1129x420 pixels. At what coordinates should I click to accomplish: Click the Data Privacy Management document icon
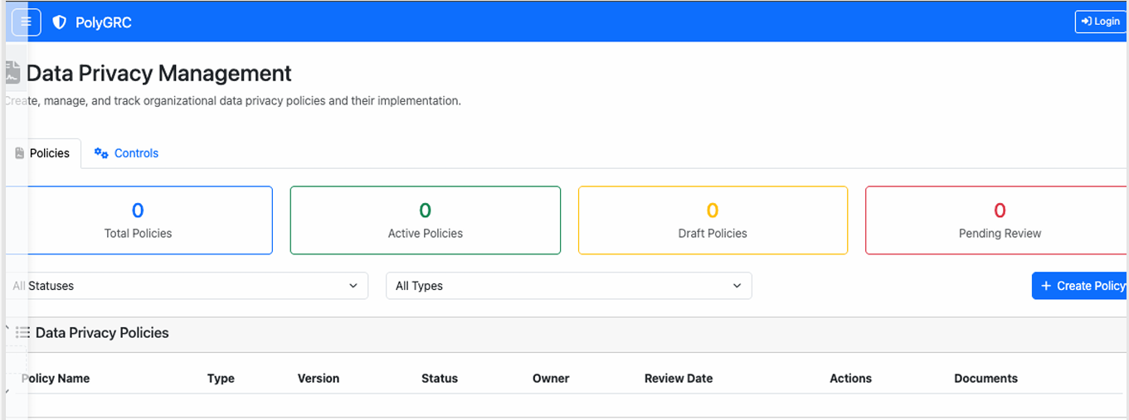[x=12, y=73]
